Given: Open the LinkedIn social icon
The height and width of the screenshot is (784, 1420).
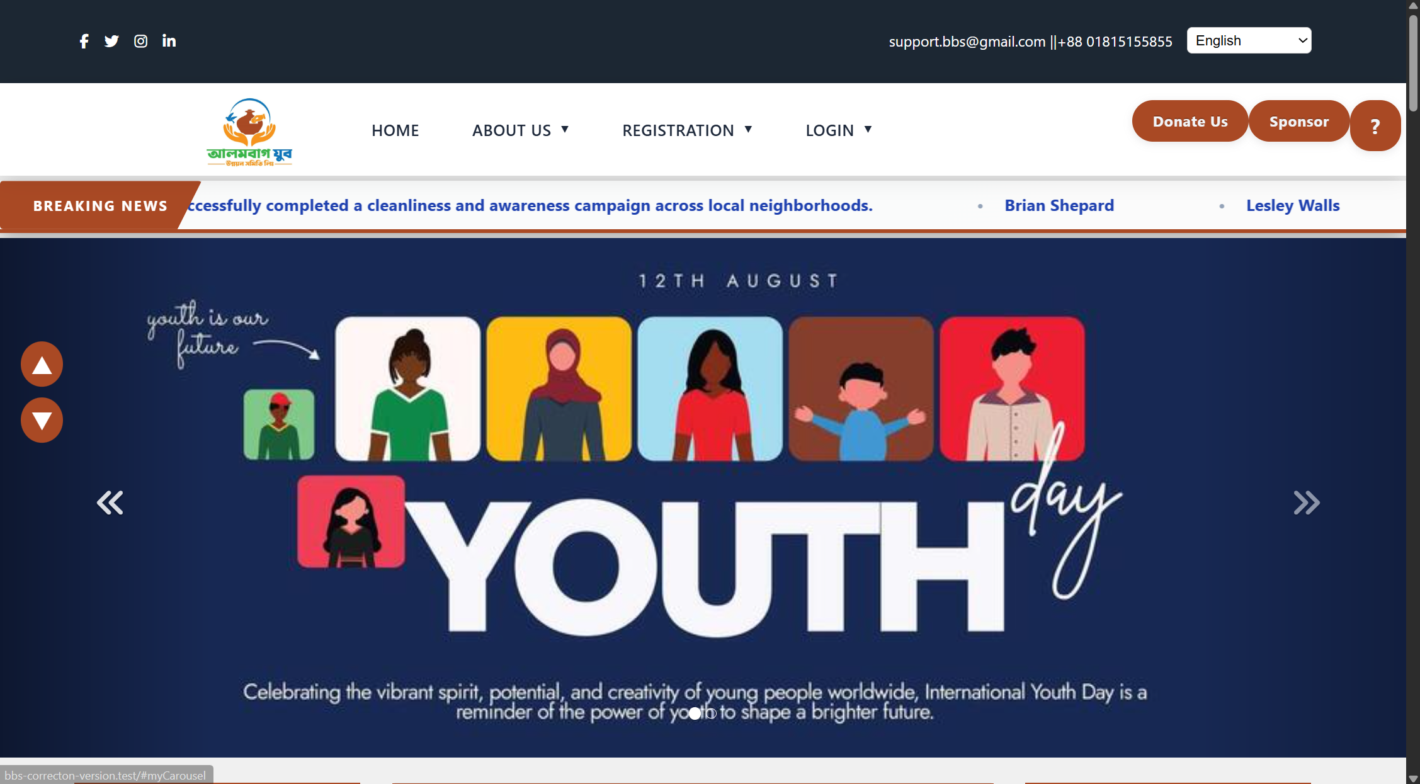Looking at the screenshot, I should click(169, 41).
